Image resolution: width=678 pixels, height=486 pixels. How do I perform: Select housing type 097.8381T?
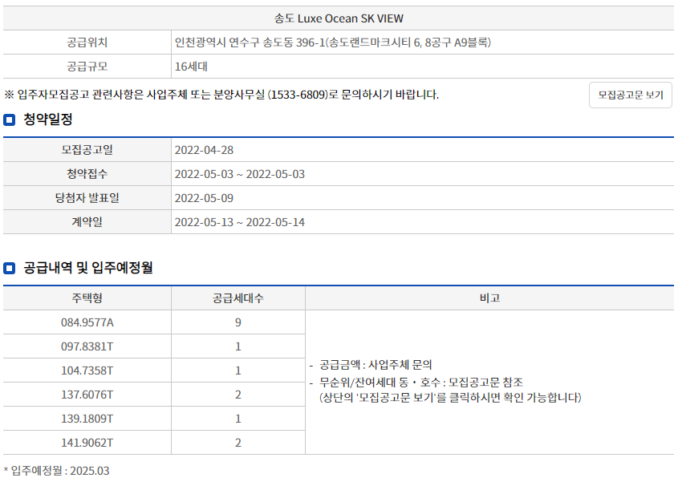tap(87, 346)
